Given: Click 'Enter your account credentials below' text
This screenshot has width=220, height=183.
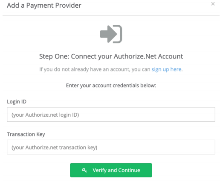Looking at the screenshot, I should 111,86.
